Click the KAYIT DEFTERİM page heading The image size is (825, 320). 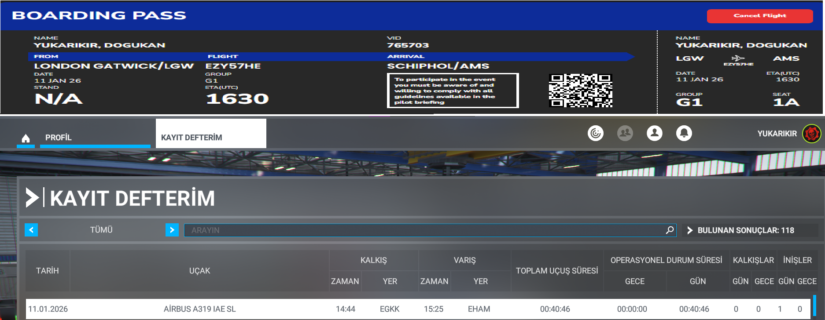click(133, 198)
